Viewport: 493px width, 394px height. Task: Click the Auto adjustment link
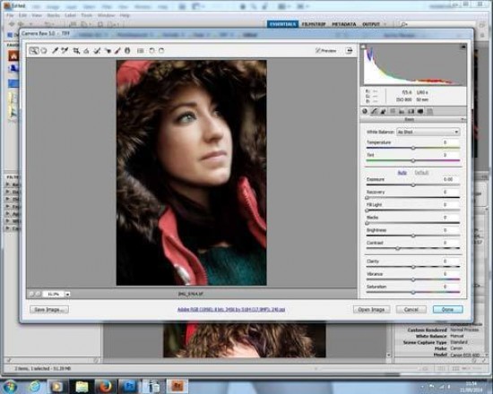(402, 173)
